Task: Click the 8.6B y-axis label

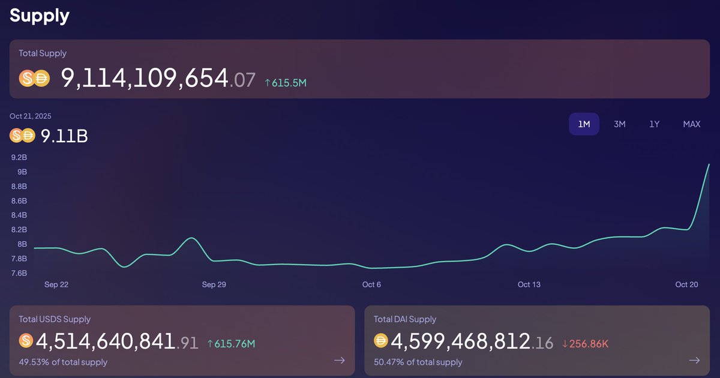Action: coord(19,201)
